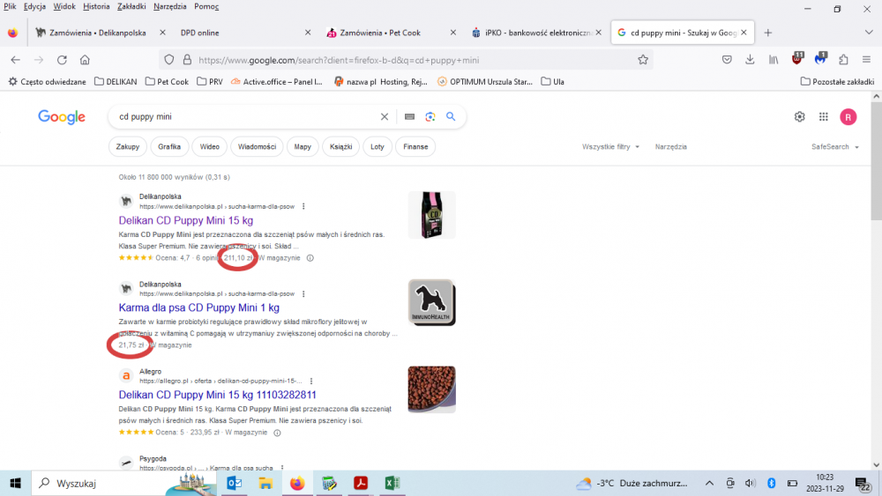Screen dimensions: 882x496
Task: Open more options for Allegro result
Action: tap(311, 381)
